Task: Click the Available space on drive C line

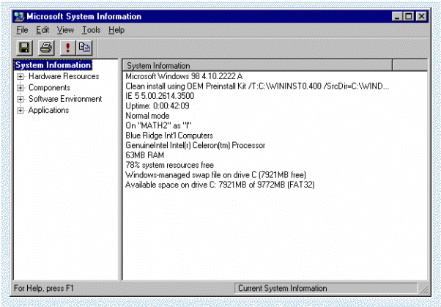Action: pos(220,185)
